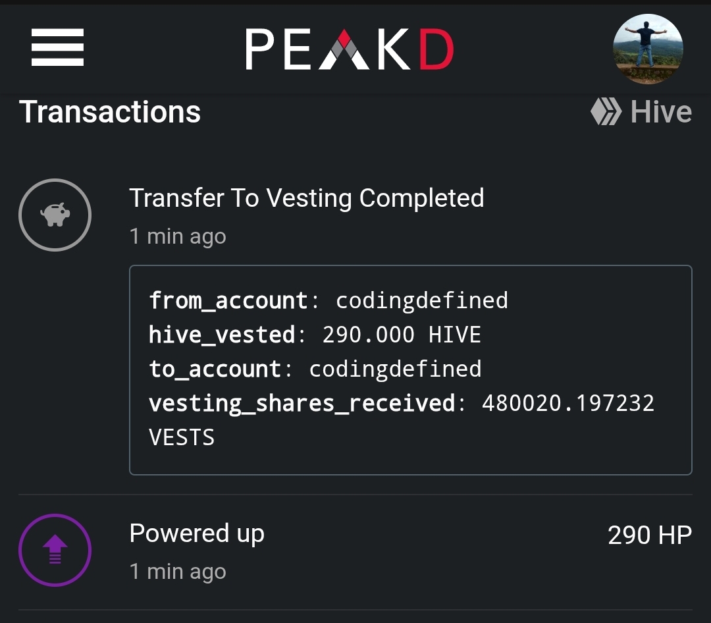The height and width of the screenshot is (623, 711).
Task: Click the timestamp under Transfer To Vesting
Action: 178,236
